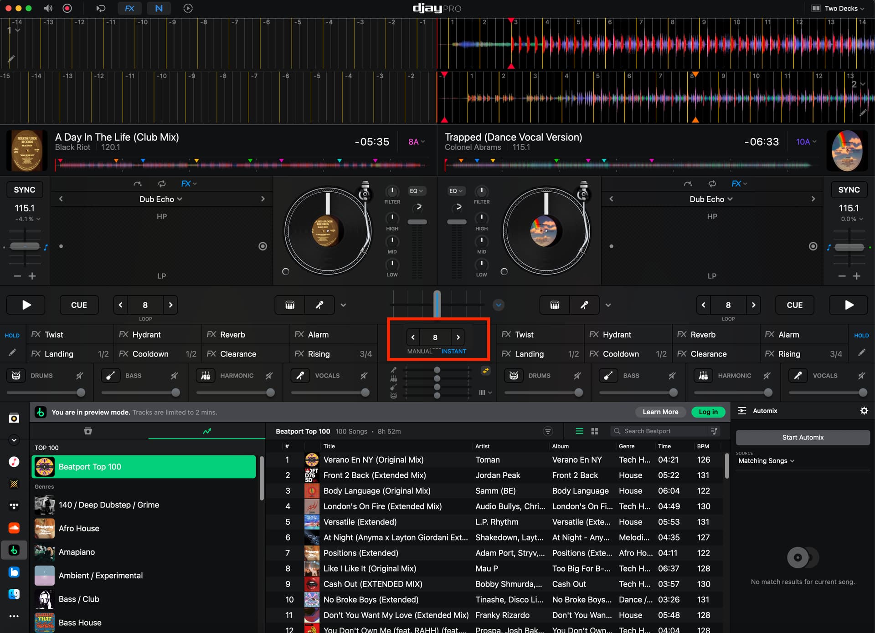Toggle HOLD on left deck FX pads
875x633 pixels.
[12, 335]
